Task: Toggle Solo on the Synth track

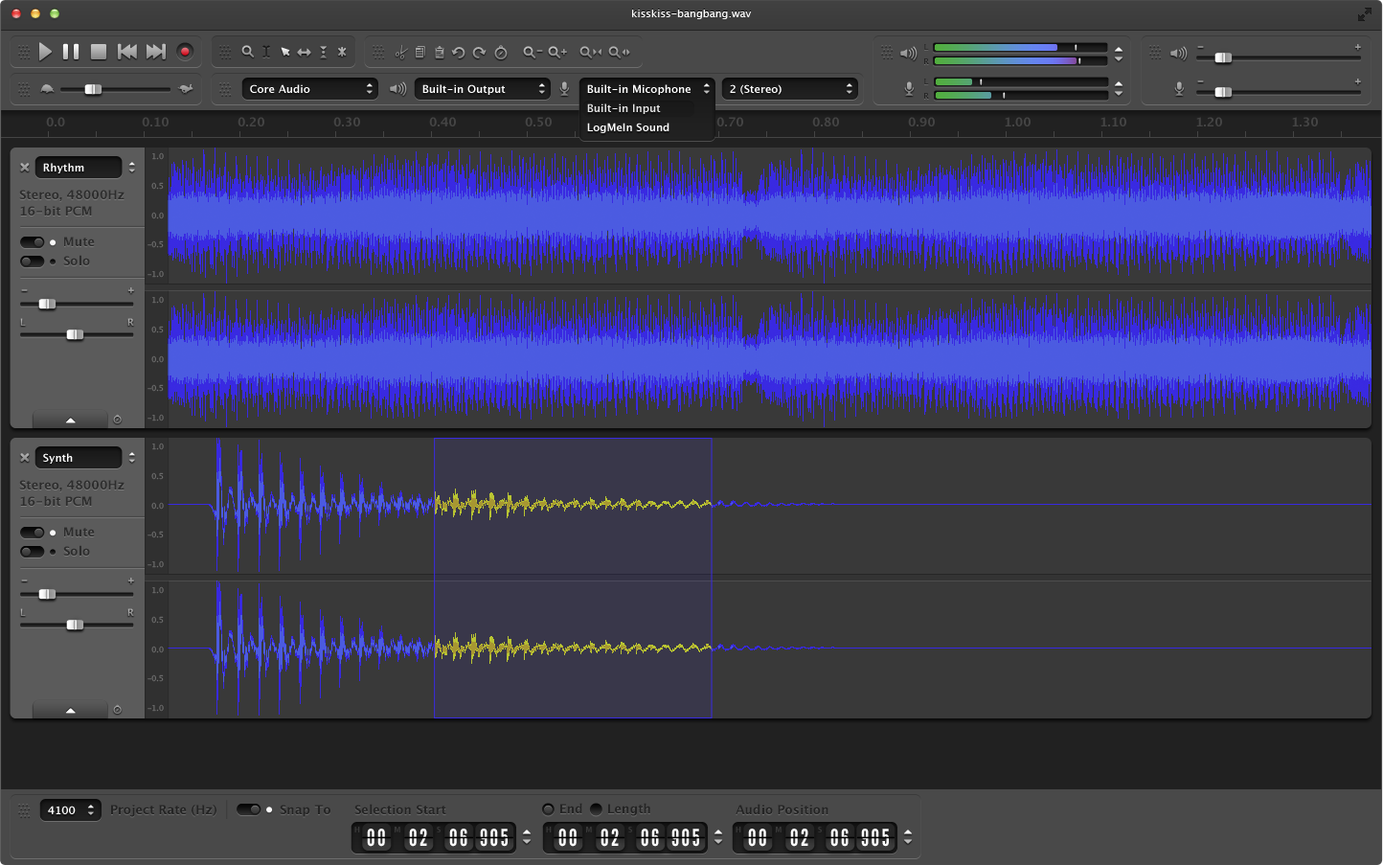Action: [32, 551]
